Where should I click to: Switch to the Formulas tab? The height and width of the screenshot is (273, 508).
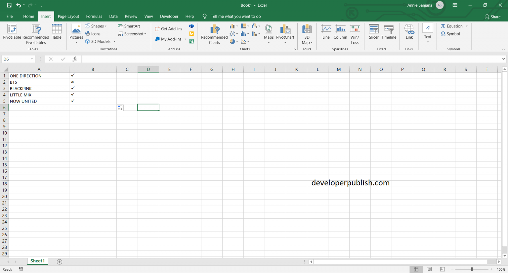pos(94,16)
